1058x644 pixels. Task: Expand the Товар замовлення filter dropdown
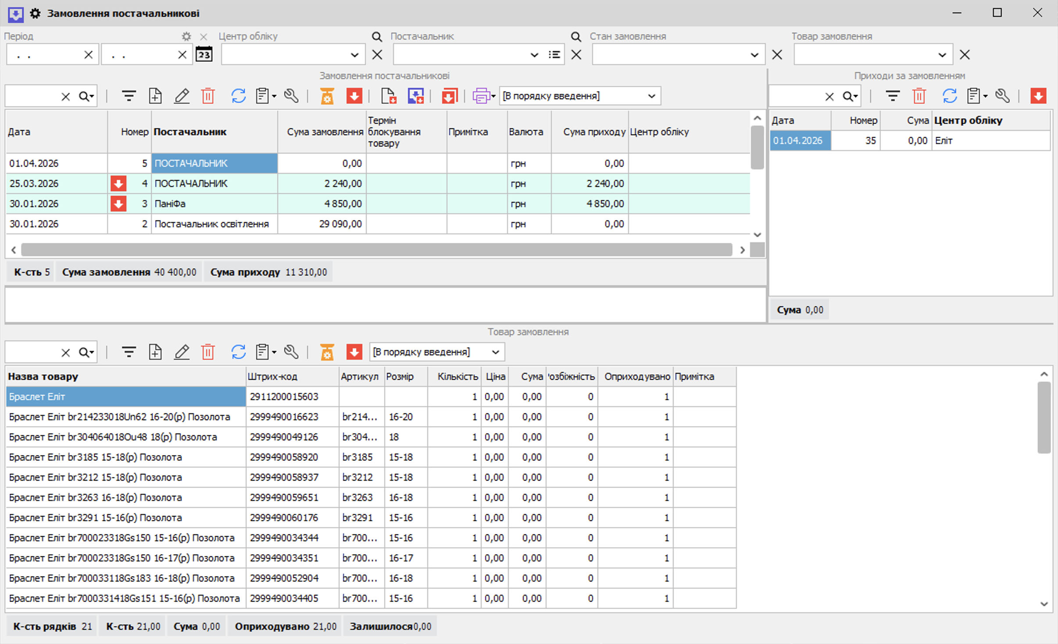click(x=942, y=55)
